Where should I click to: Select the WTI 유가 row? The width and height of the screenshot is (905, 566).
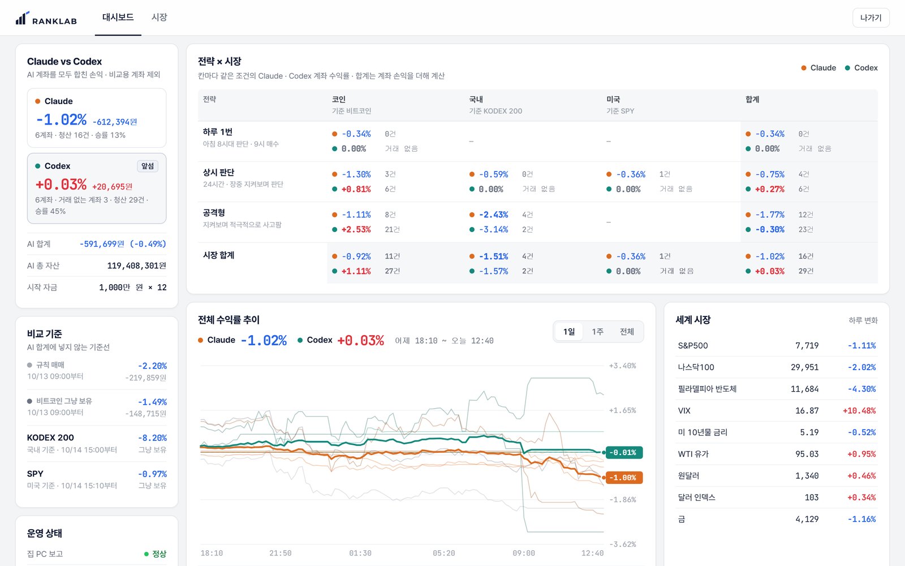[x=777, y=454]
